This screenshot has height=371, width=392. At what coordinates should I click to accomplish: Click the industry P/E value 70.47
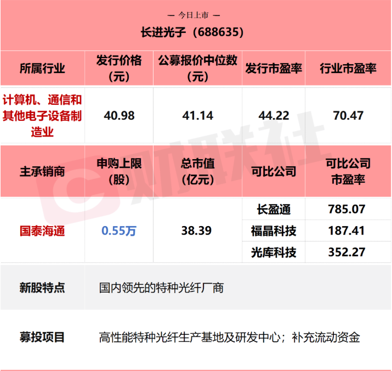tap(348, 116)
